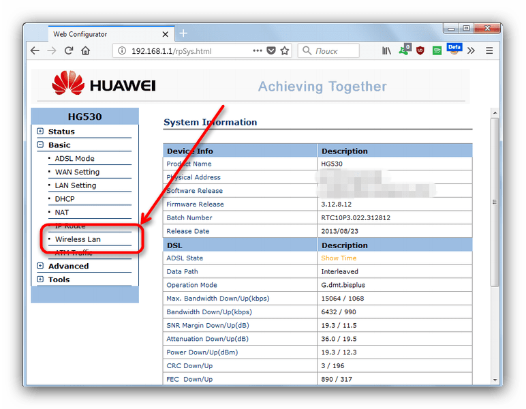The width and height of the screenshot is (526, 409).
Task: Click the Tools menu label
Action: coord(59,279)
